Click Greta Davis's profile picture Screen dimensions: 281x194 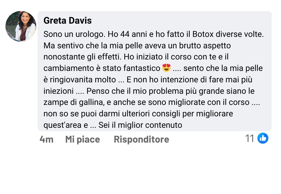[x=21, y=26]
